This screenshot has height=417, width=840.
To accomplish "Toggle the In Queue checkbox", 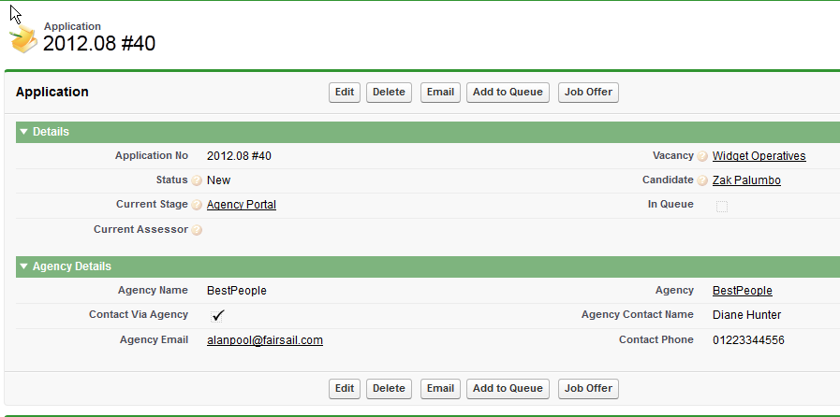I will click(x=722, y=206).
